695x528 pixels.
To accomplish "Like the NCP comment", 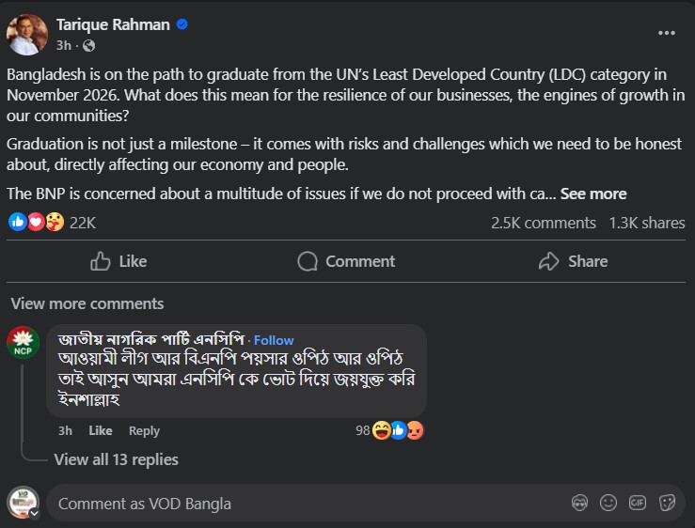I will tap(101, 430).
